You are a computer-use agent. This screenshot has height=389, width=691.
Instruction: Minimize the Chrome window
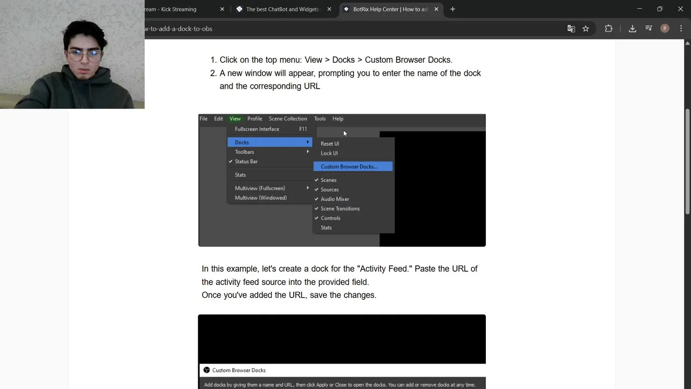click(639, 9)
